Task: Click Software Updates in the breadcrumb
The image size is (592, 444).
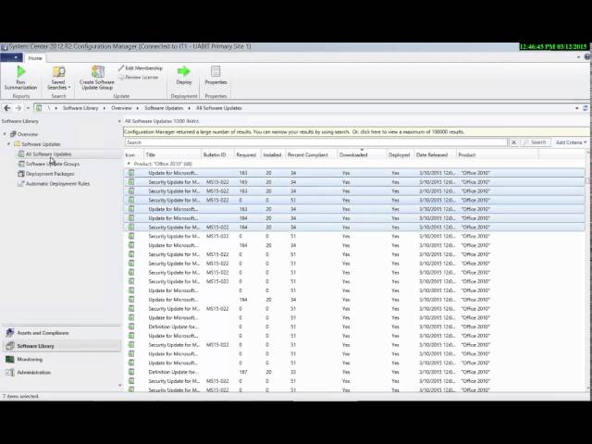Action: (164, 108)
